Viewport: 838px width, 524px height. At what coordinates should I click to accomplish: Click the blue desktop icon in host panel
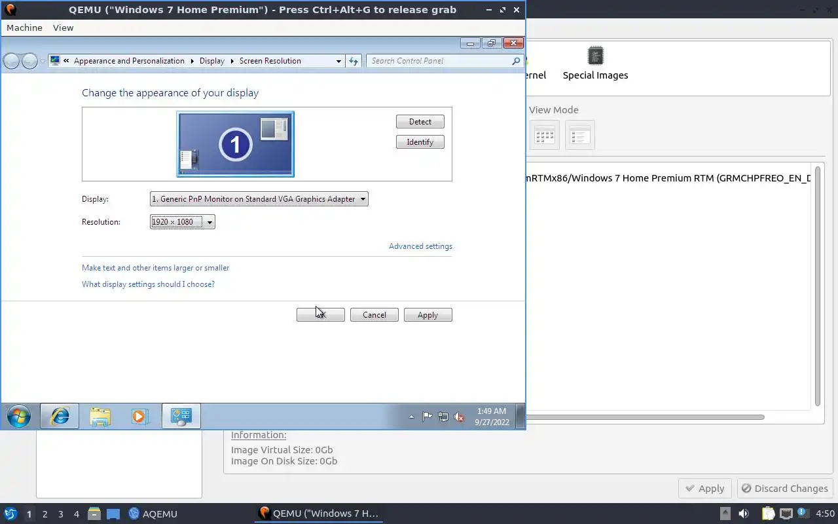coord(113,514)
